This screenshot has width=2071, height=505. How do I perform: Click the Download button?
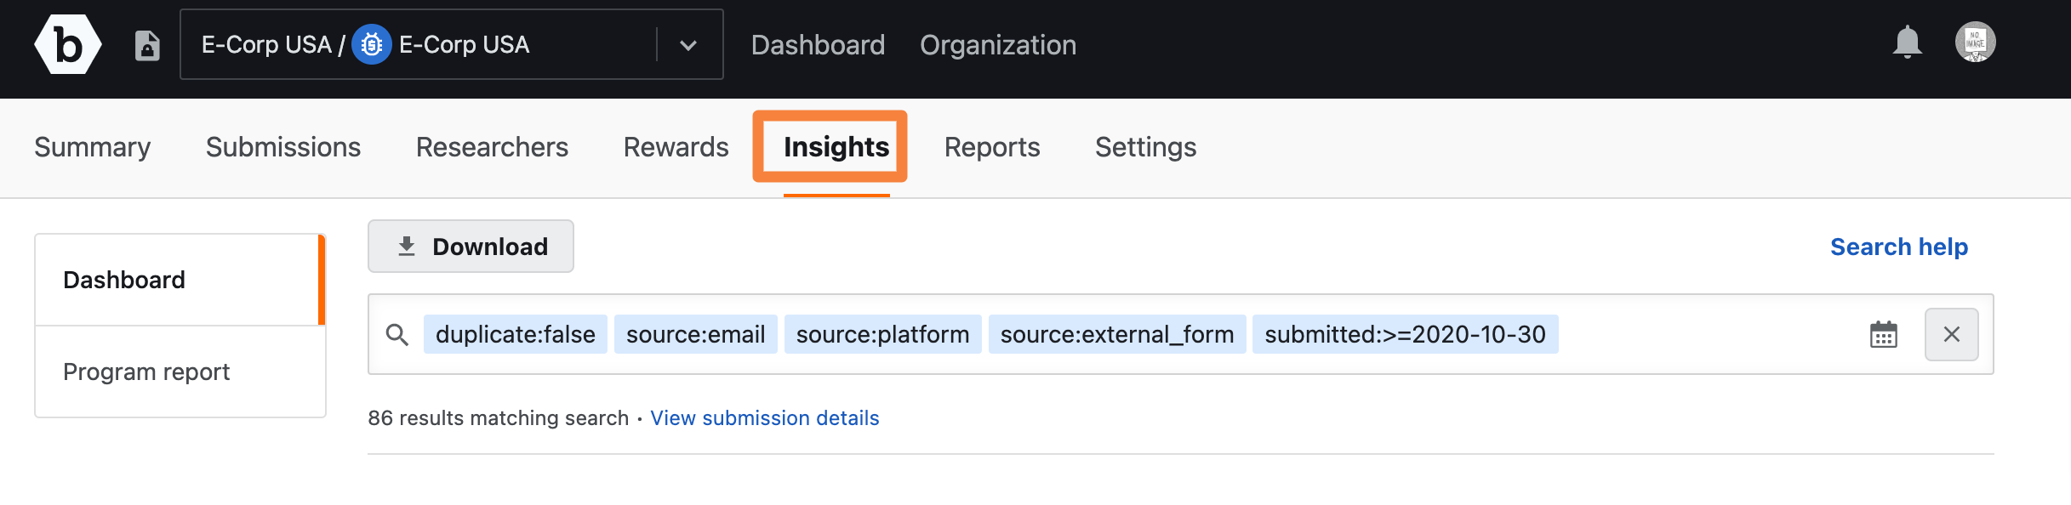coord(471,247)
